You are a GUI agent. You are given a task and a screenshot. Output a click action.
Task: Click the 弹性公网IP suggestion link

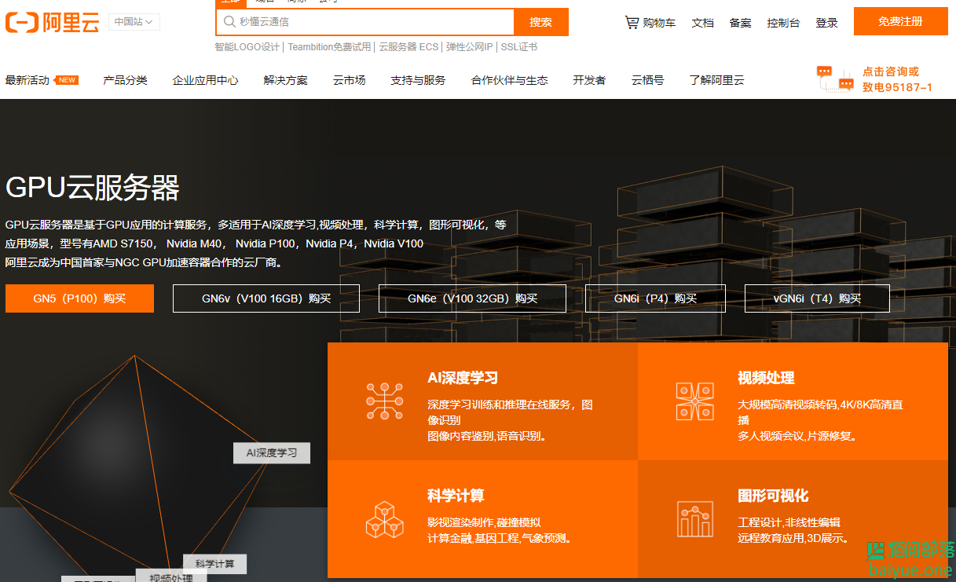[x=470, y=47]
